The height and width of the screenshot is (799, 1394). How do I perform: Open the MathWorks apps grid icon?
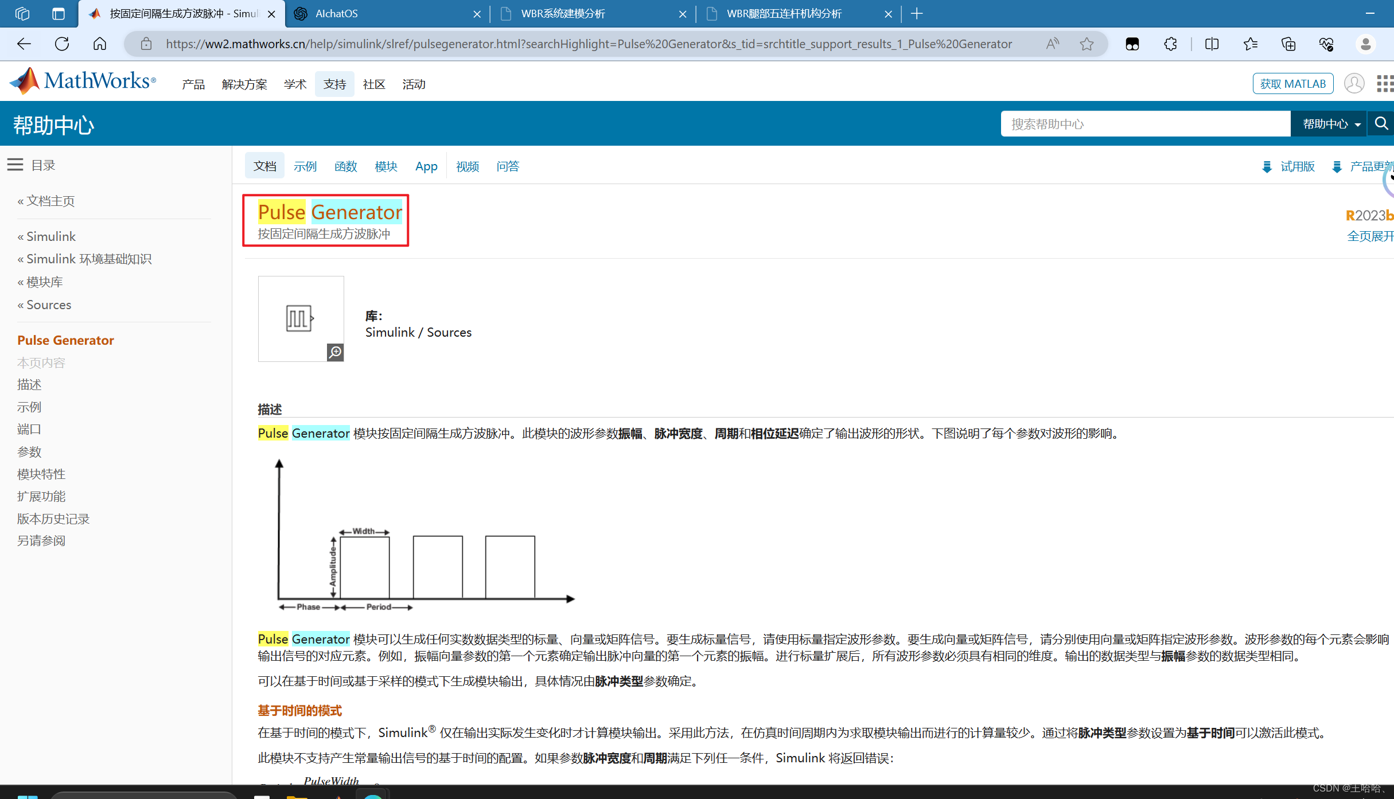pyautogui.click(x=1385, y=84)
